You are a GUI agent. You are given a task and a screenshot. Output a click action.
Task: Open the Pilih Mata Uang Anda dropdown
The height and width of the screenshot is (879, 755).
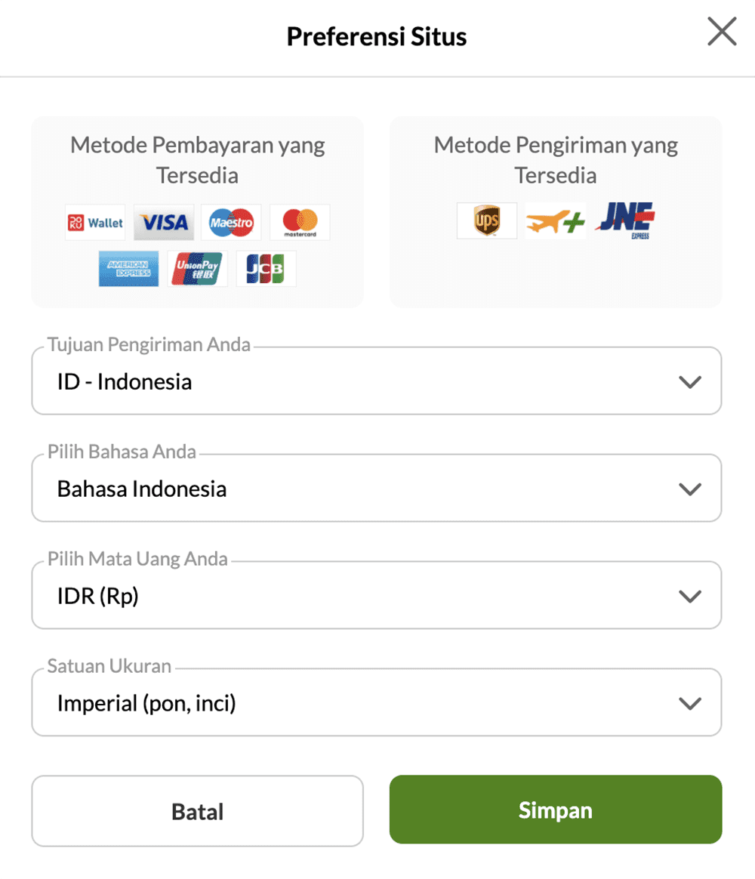376,596
